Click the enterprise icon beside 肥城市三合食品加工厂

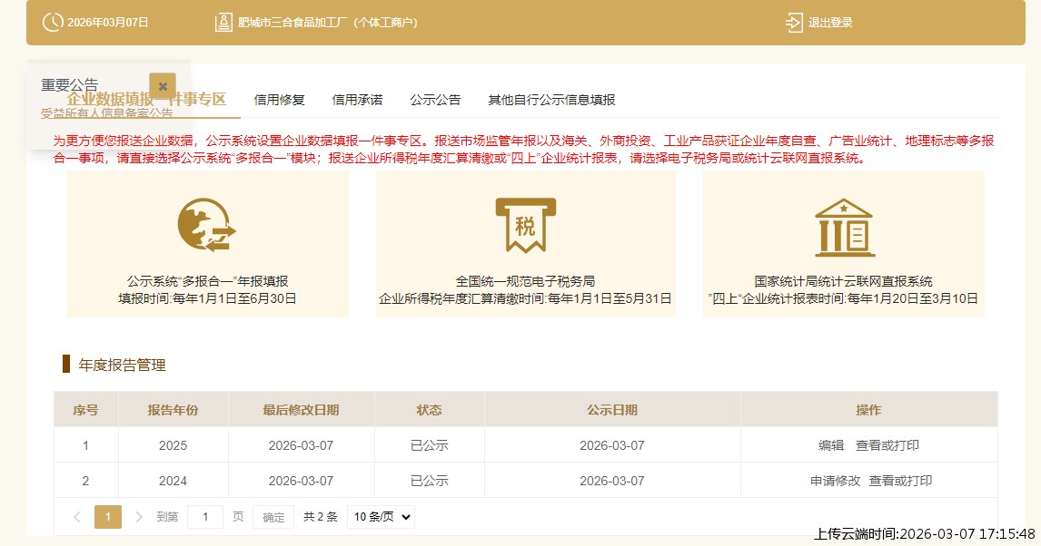(x=223, y=22)
